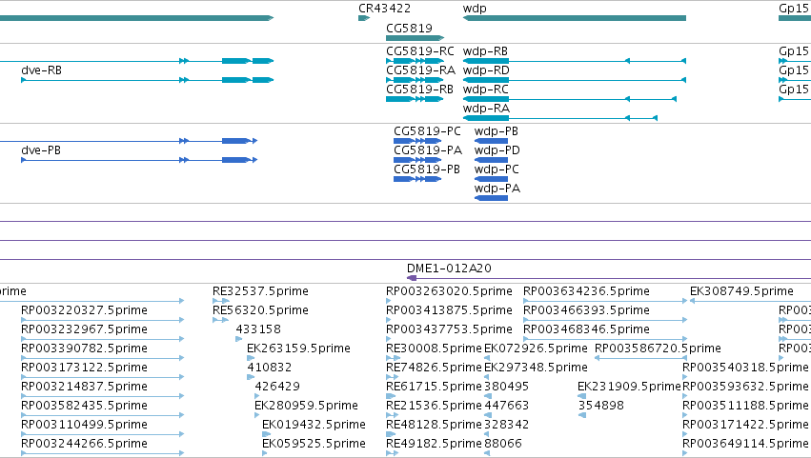Click the small CR43422 gene arrow glyph

pyautogui.click(x=364, y=18)
